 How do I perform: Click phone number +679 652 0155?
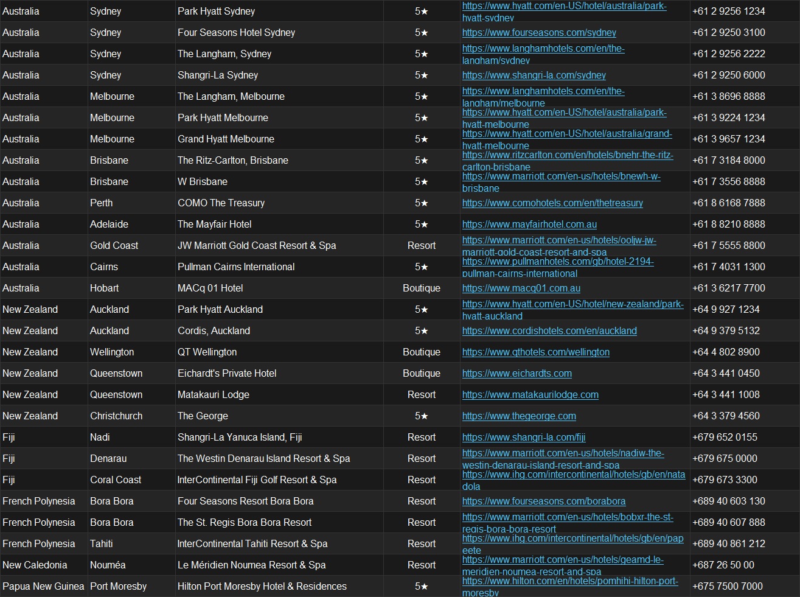[x=725, y=437]
